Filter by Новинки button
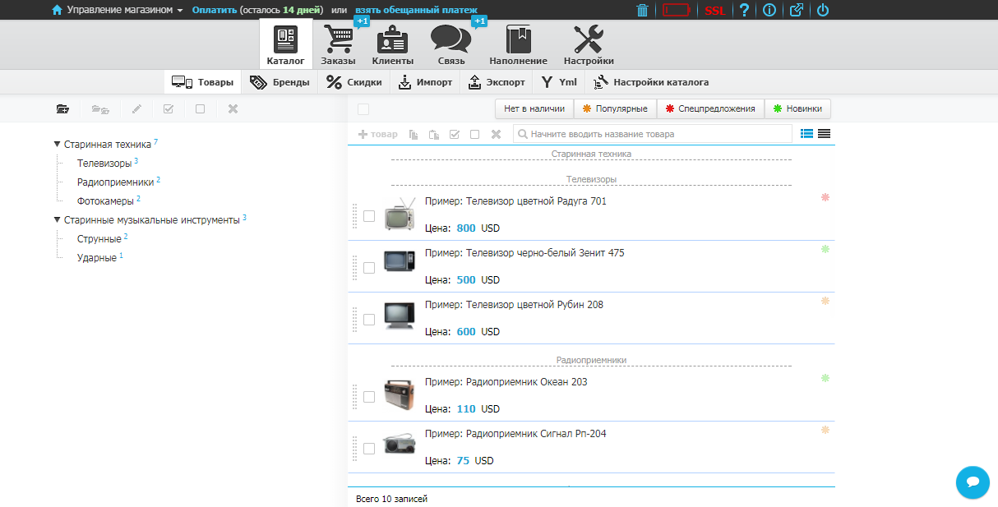The image size is (998, 507). pyautogui.click(x=797, y=108)
